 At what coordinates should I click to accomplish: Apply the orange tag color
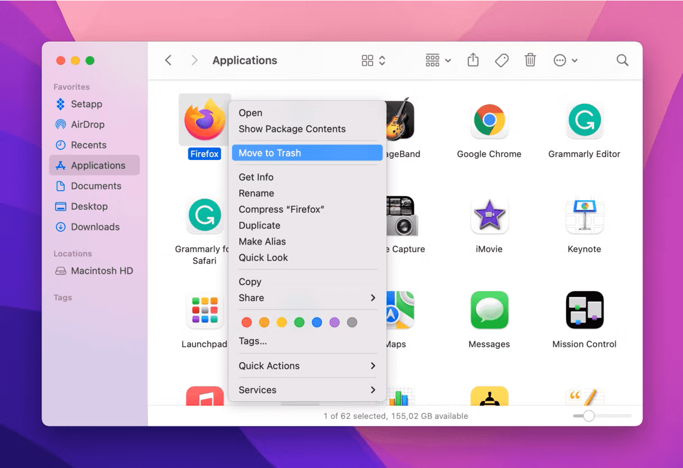pyautogui.click(x=264, y=322)
